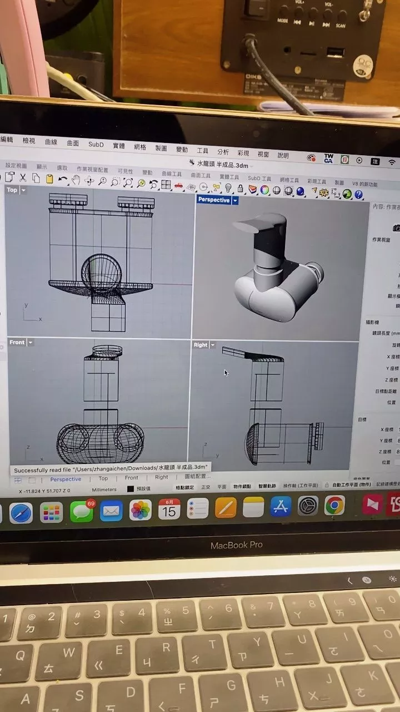Toggle 物件鎖點 object snap in status bar
400x712 pixels.
click(x=242, y=487)
